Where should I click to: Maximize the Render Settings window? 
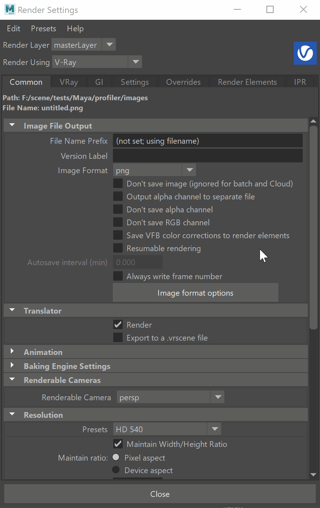pos(270,10)
